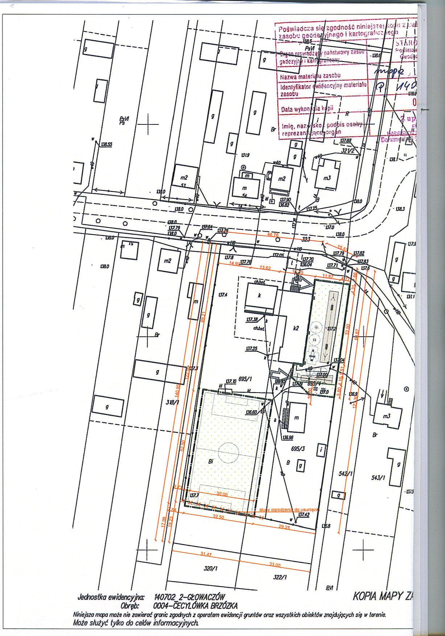Viewport: 445px width, 636px height.
Task: Click the 322/1 parcel label
Action: [280, 577]
